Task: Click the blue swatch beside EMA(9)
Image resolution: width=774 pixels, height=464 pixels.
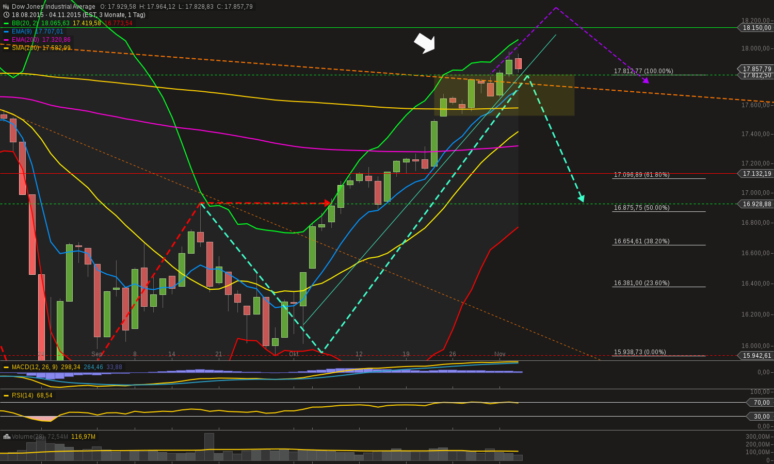Action: [x=6, y=31]
